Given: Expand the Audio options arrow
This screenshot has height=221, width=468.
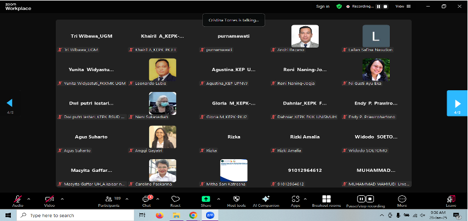Looking at the screenshot, I should 29,198.
